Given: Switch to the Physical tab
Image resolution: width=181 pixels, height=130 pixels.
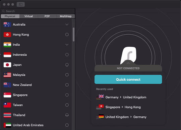Looking at the screenshot, I should click(10, 16).
